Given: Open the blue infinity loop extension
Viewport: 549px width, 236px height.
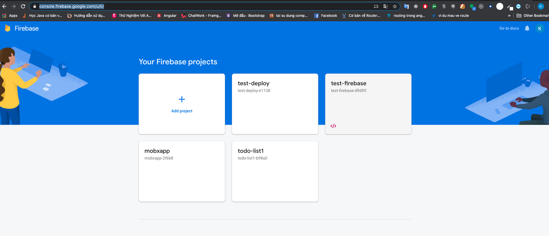Looking at the screenshot, I should (518, 6).
